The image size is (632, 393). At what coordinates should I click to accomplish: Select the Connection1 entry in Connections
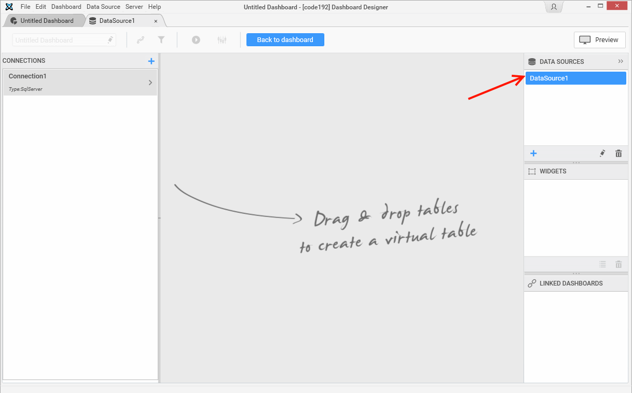pyautogui.click(x=80, y=83)
